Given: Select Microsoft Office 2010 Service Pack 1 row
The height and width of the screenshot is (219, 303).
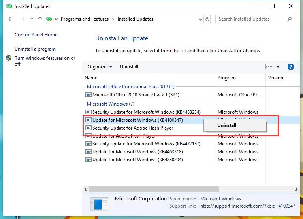Looking at the screenshot, I should 191,95.
